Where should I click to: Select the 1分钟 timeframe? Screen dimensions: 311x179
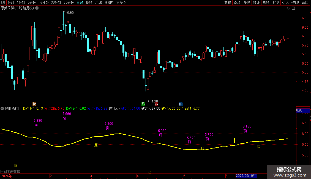(21, 2)
